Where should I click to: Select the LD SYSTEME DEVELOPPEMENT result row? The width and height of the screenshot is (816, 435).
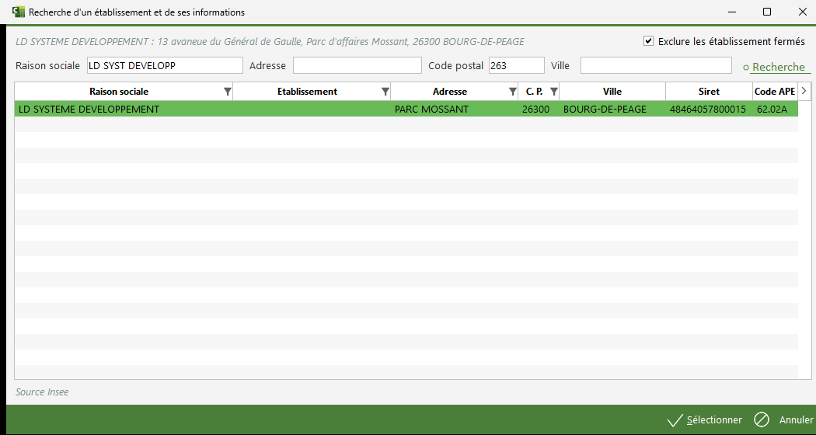[311, 110]
